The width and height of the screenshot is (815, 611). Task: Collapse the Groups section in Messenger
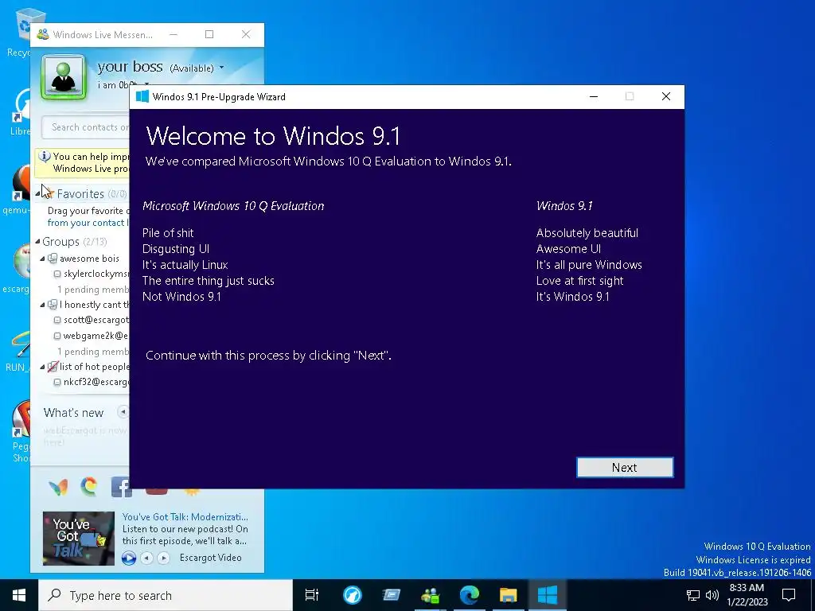point(37,242)
